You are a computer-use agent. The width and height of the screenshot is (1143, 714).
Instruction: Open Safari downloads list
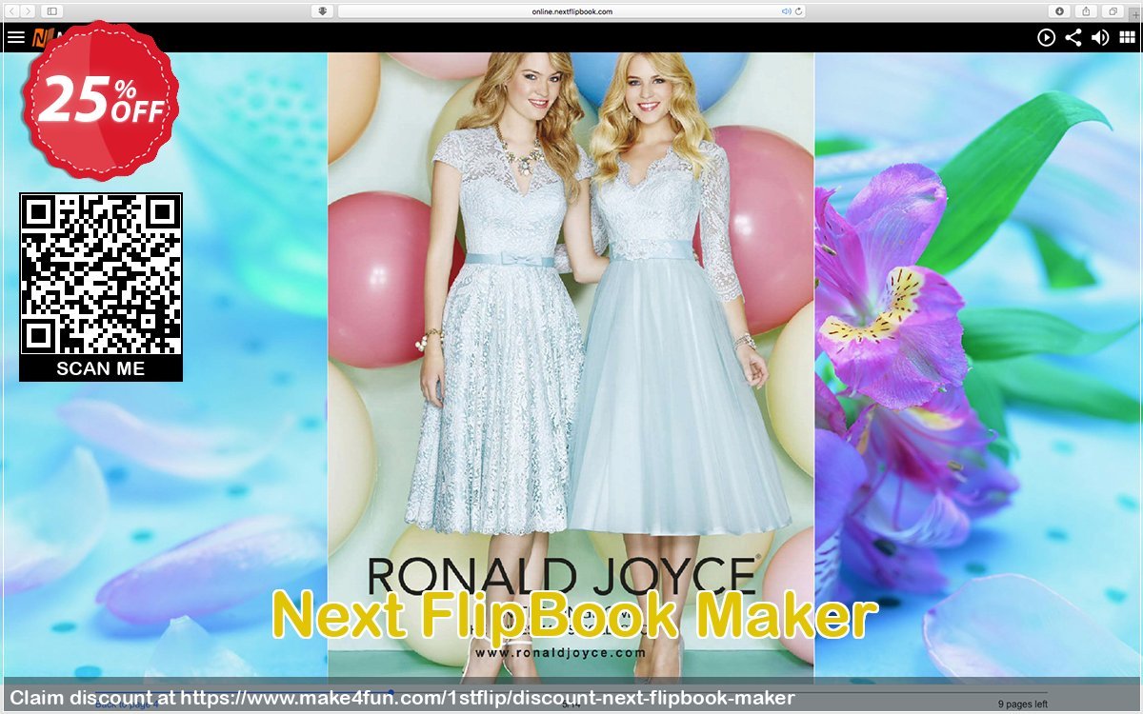1060,10
